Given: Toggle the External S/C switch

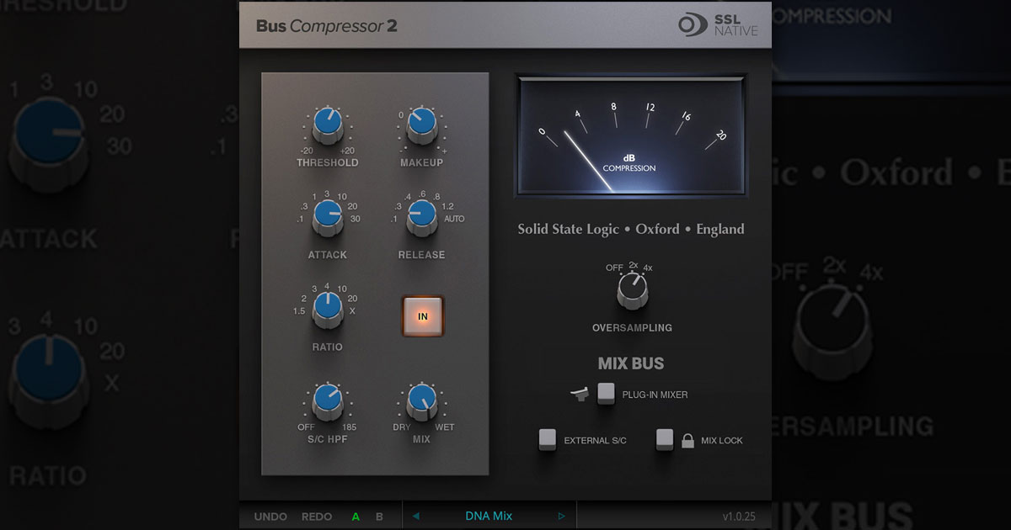Looking at the screenshot, I should tap(548, 440).
